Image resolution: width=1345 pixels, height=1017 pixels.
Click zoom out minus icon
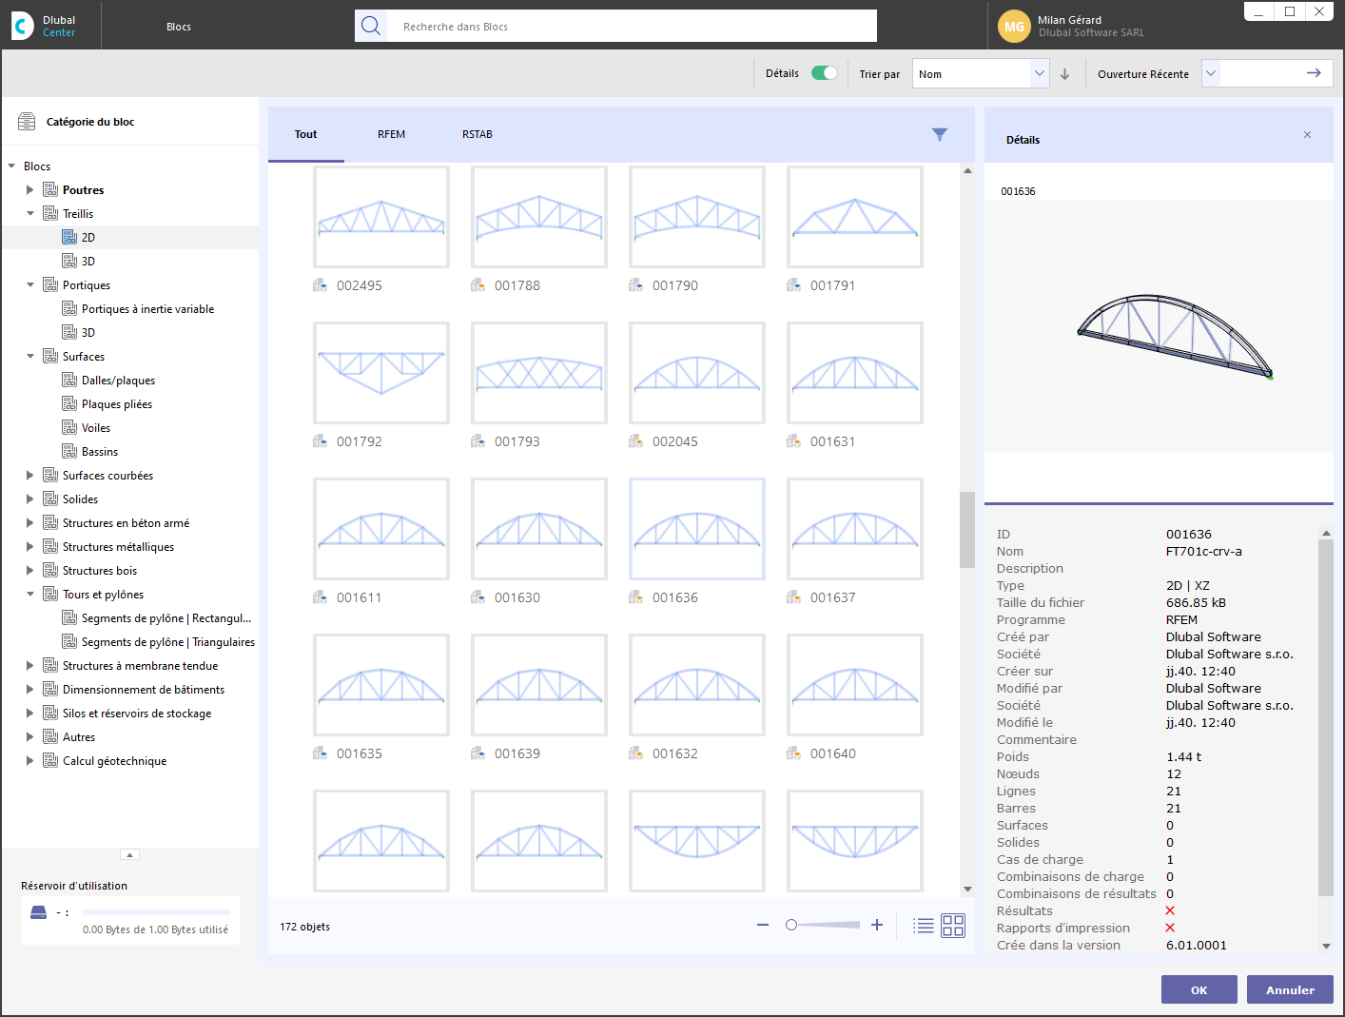[x=763, y=925]
